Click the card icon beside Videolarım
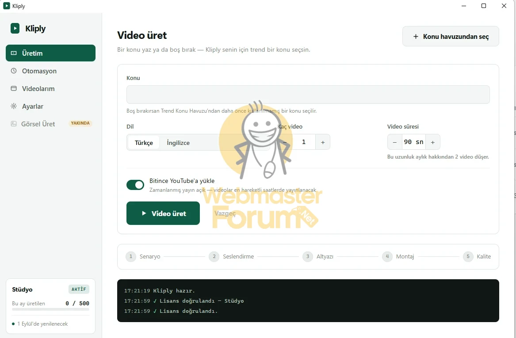 coord(14,88)
